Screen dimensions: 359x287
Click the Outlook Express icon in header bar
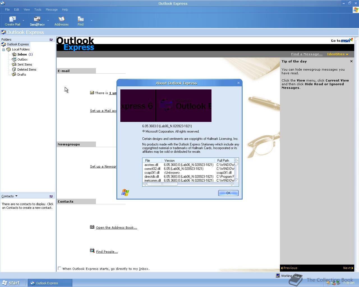click(3, 32)
